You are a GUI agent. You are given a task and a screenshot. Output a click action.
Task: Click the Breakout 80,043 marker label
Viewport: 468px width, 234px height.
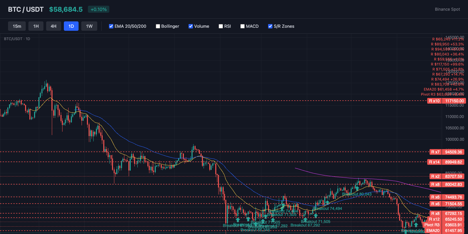pos(357,194)
